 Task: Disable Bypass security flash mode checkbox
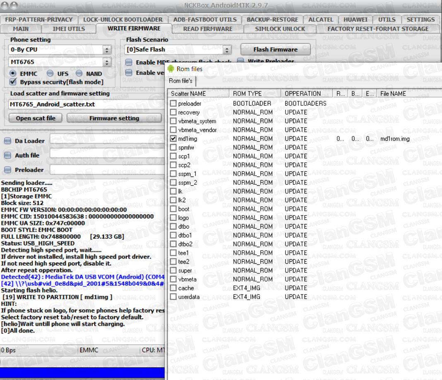click(x=13, y=82)
